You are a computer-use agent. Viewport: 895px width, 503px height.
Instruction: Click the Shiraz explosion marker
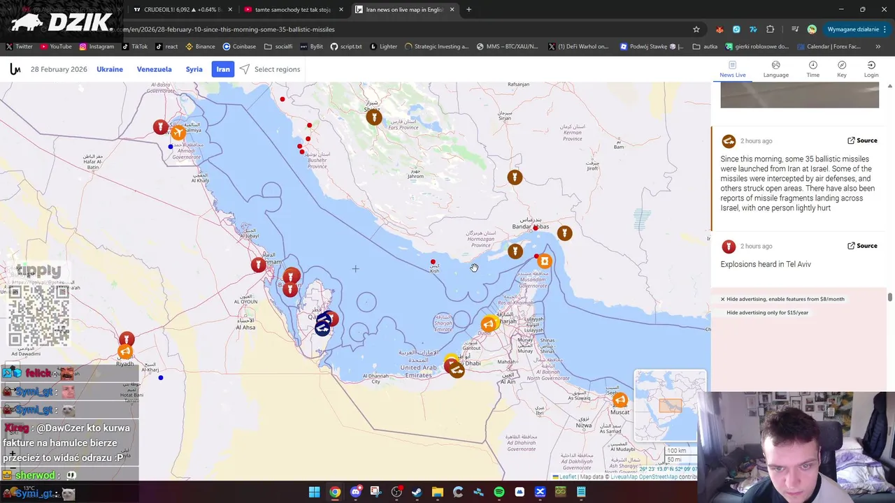pos(374,117)
